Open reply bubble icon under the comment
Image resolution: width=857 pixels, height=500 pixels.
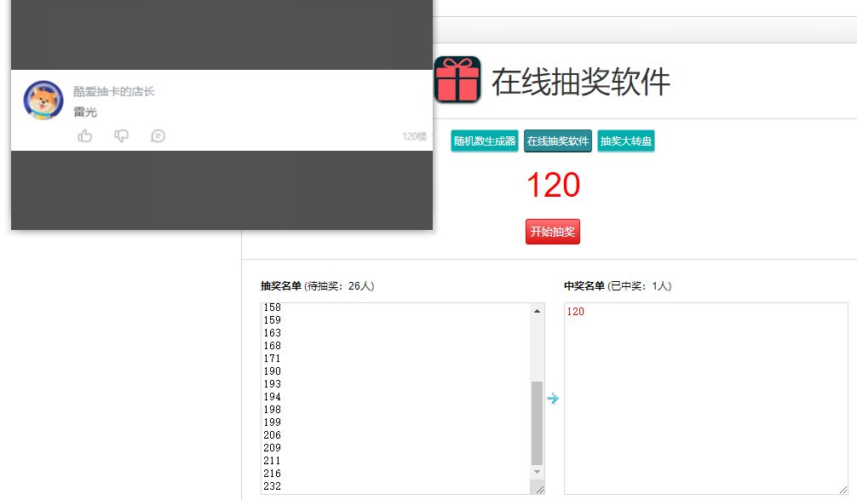[158, 135]
